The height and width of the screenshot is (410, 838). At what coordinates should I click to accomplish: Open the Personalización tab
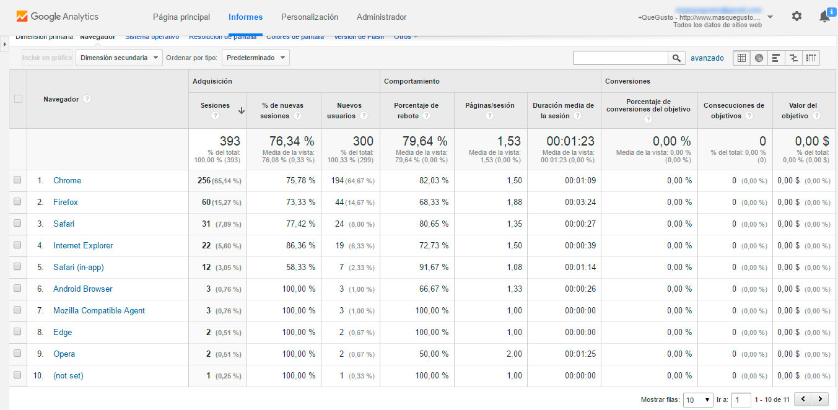(310, 17)
